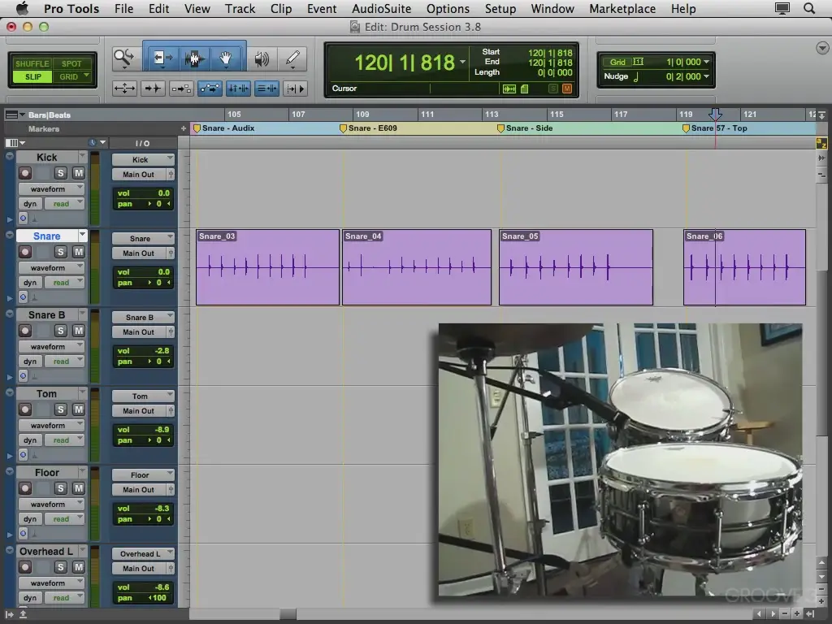Select the Pencil tool
The image size is (832, 624).
pos(292,58)
